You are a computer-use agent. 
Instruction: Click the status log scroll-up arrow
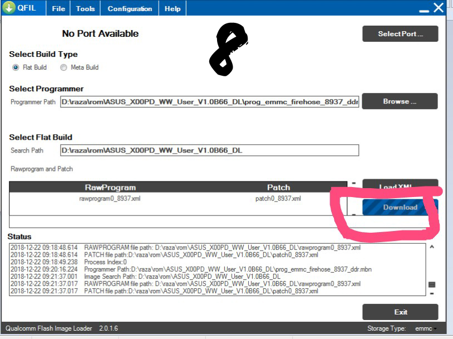432,247
